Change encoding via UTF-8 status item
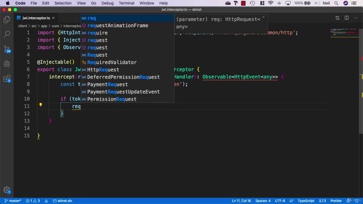 [x=280, y=201]
